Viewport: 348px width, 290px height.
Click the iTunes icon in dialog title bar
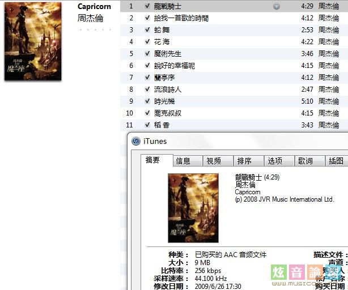136,141
